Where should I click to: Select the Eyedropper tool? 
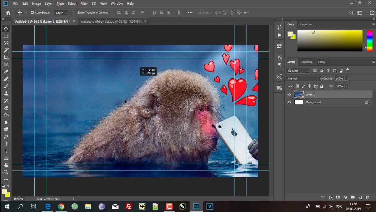click(x=6, y=72)
